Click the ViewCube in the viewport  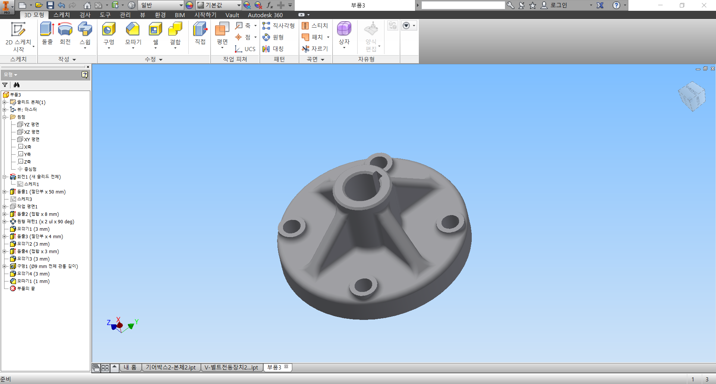coord(692,97)
